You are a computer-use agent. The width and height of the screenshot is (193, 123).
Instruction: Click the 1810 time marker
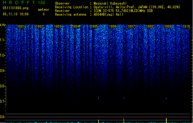(x=186, y=26)
